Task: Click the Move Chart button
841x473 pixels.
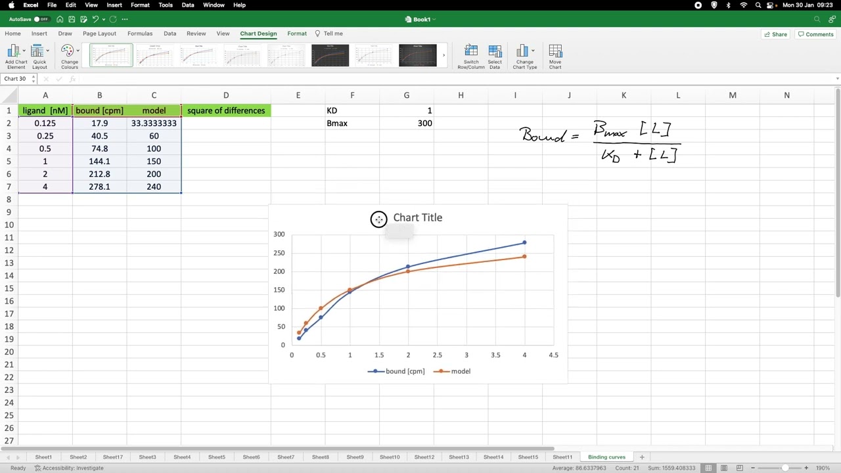Action: point(555,57)
